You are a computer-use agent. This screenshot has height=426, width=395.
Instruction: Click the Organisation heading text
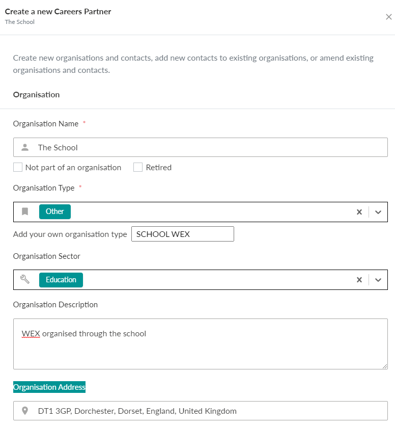coord(36,94)
